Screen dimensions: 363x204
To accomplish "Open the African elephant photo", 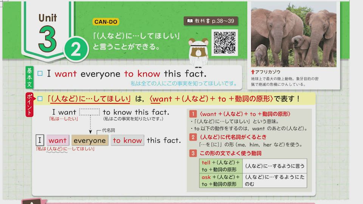I will pyautogui.click(x=293, y=34).
